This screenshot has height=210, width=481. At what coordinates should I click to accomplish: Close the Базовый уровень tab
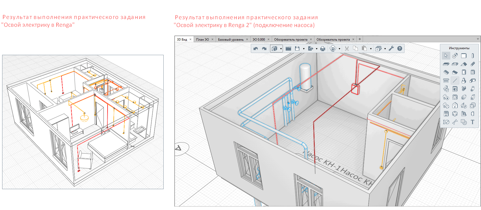(x=247, y=39)
